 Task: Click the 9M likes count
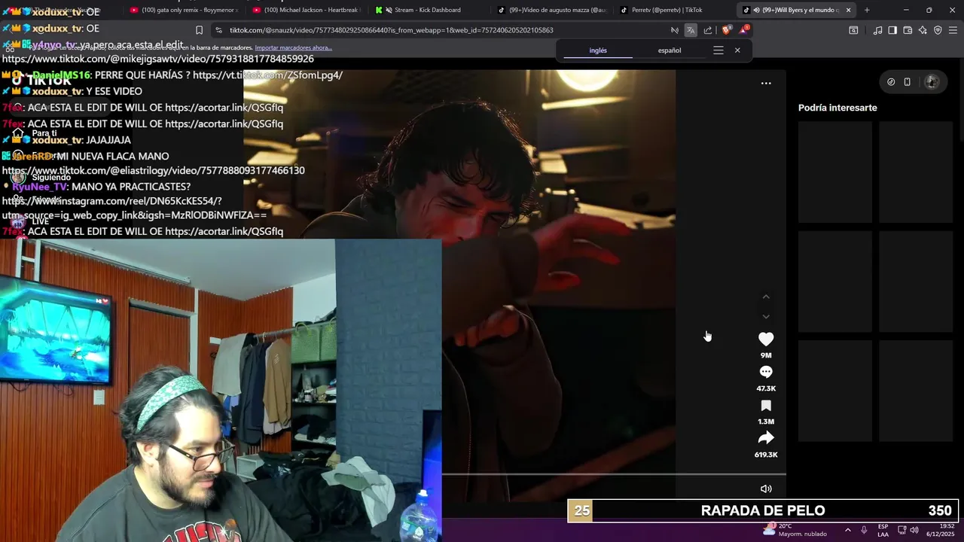766,355
